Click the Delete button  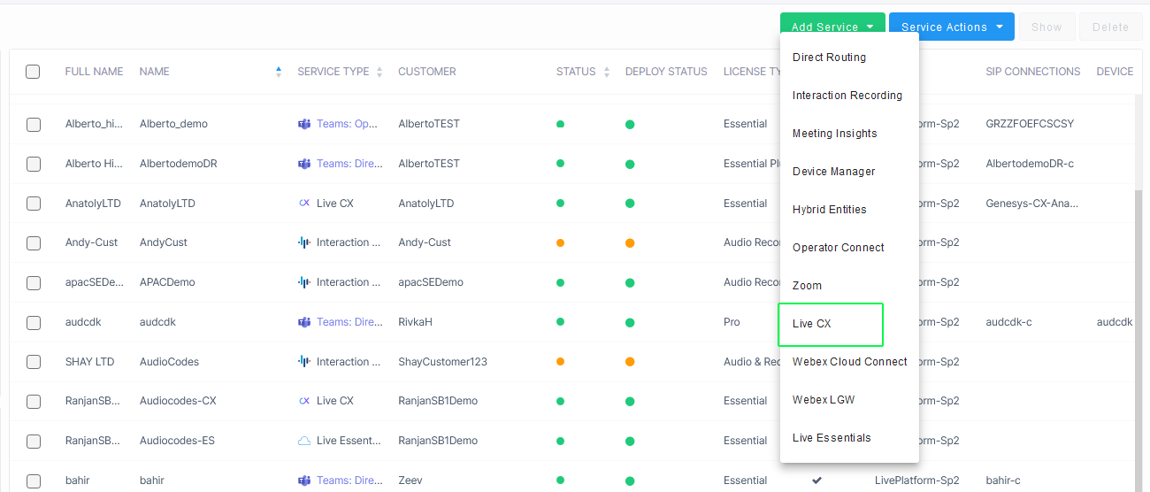click(x=1110, y=27)
